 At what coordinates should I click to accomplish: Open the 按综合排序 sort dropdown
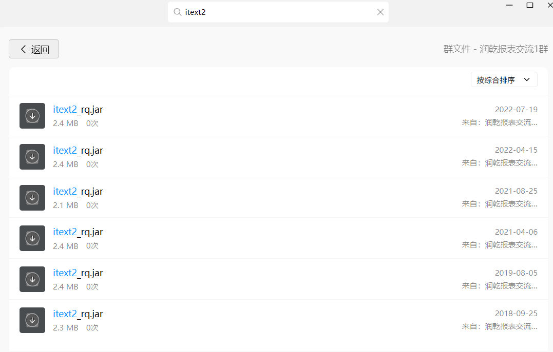pos(504,80)
